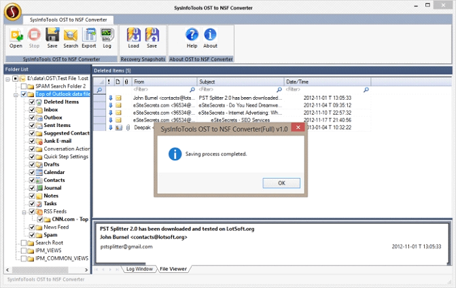Uncheck the Deleted Items checkbox
The image size is (456, 288).
point(32,102)
